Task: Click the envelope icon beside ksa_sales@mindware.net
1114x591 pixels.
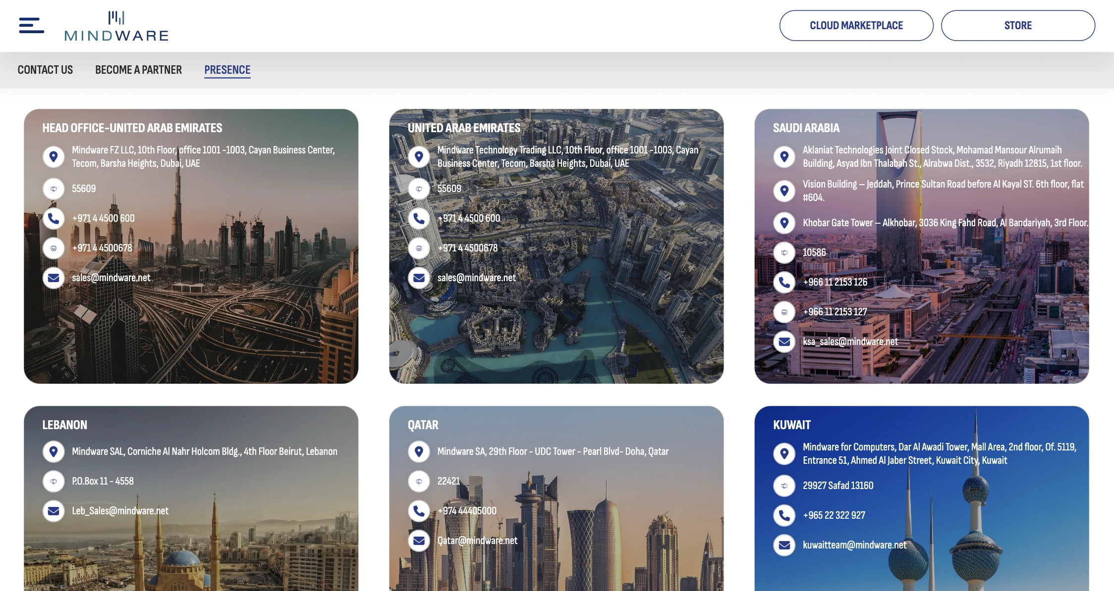Action: pos(784,342)
